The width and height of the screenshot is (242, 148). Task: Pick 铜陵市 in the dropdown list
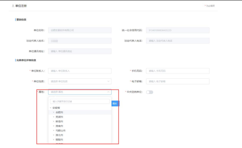point(59,140)
